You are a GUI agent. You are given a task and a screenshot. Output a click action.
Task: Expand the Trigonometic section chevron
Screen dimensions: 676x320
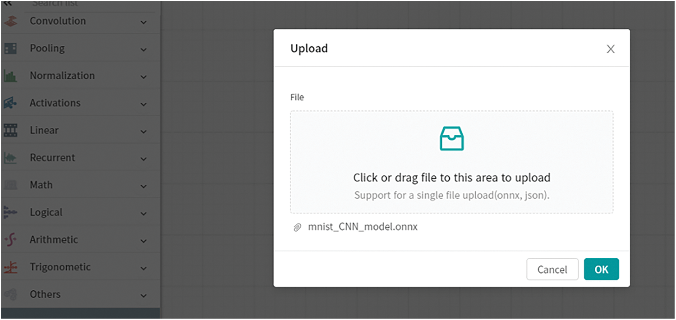pos(143,268)
